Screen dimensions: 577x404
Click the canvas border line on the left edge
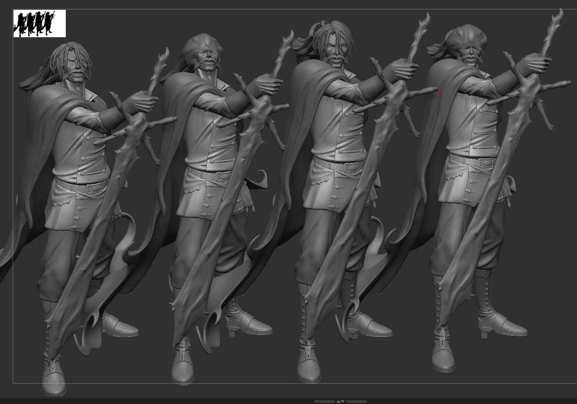tap(12, 204)
